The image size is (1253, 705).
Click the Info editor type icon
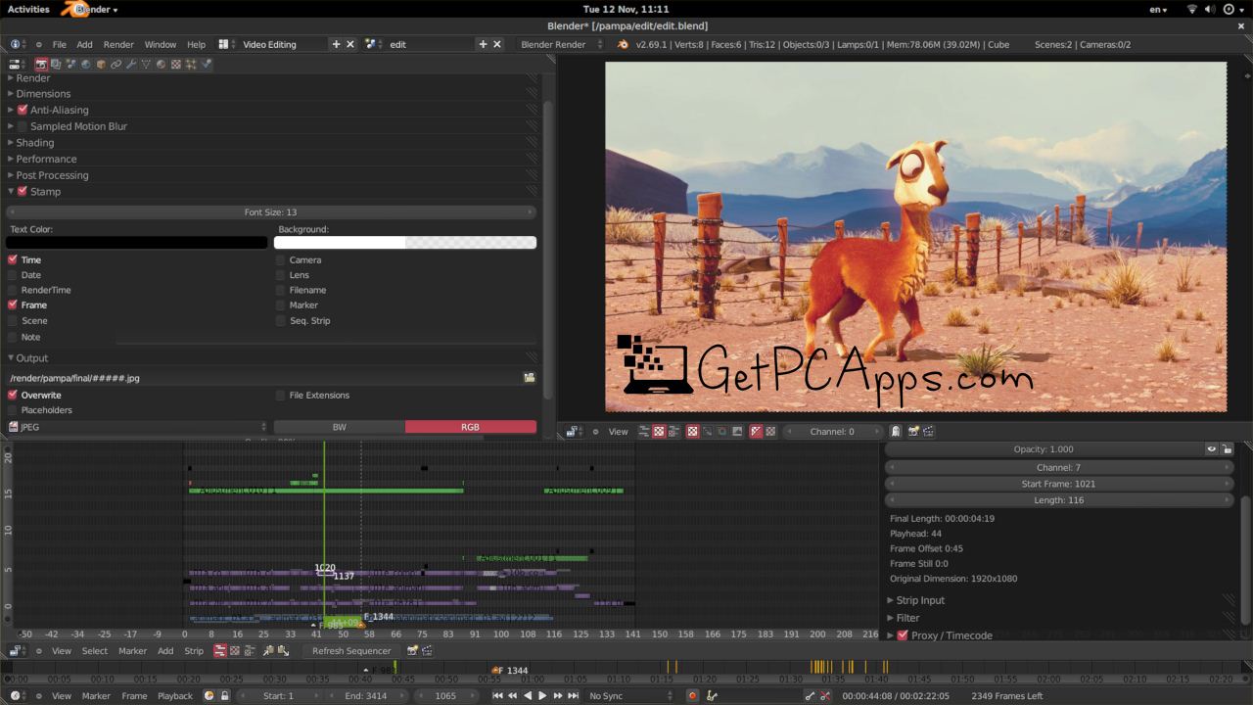coord(17,44)
